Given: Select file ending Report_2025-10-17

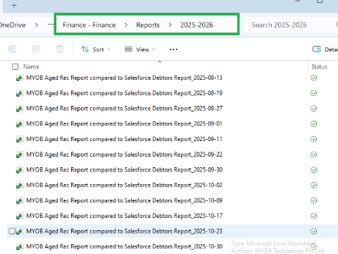Looking at the screenshot, I should click(x=124, y=216).
